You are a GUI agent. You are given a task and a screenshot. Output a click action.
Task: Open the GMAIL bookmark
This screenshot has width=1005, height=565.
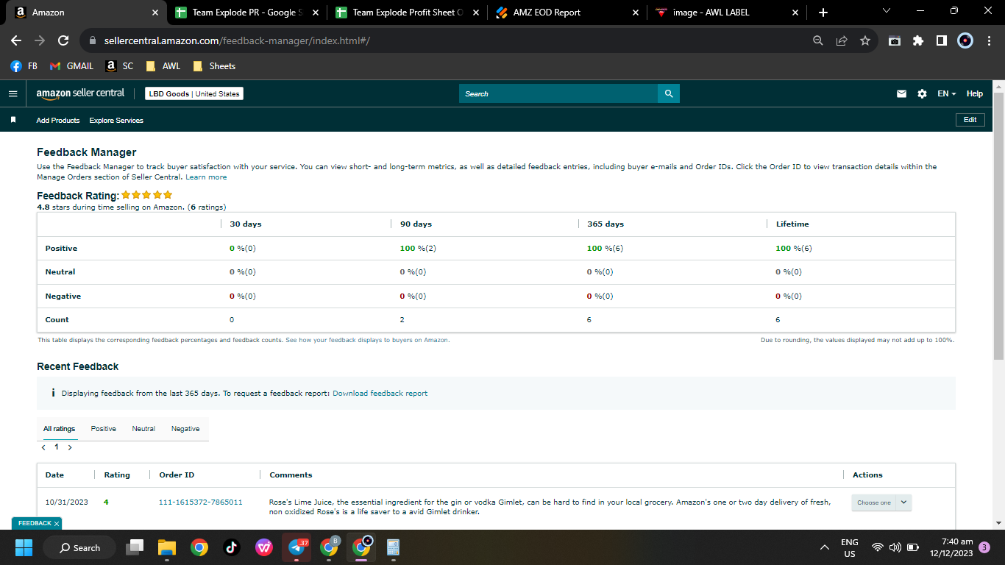[x=71, y=65]
